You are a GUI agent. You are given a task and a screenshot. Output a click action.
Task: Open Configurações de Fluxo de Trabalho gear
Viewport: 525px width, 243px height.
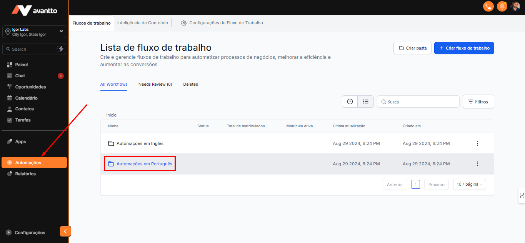point(183,23)
